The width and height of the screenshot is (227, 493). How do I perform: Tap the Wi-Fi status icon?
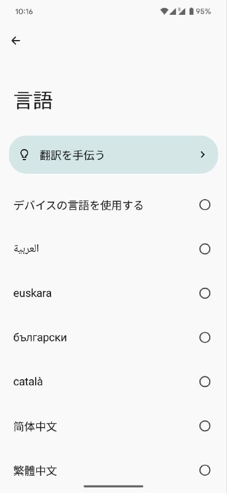tap(164, 12)
